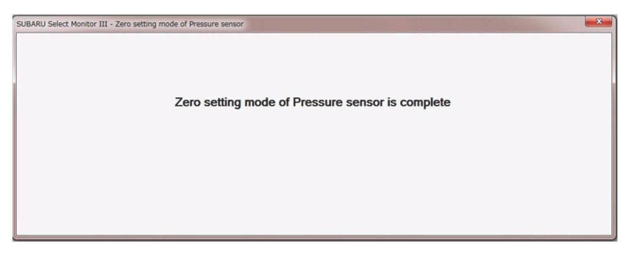Screen dimensions: 629x255
Task: Click the empty title bar area left of close button
Action: [412, 24]
